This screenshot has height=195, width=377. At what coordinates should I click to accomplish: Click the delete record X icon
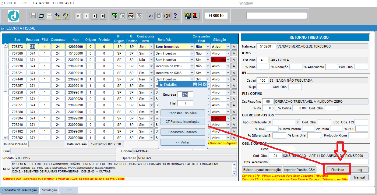point(123,16)
